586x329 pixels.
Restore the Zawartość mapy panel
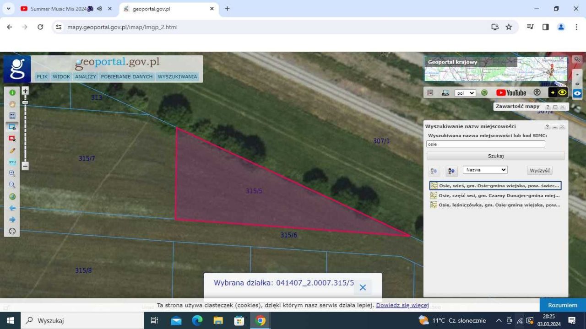click(x=555, y=107)
